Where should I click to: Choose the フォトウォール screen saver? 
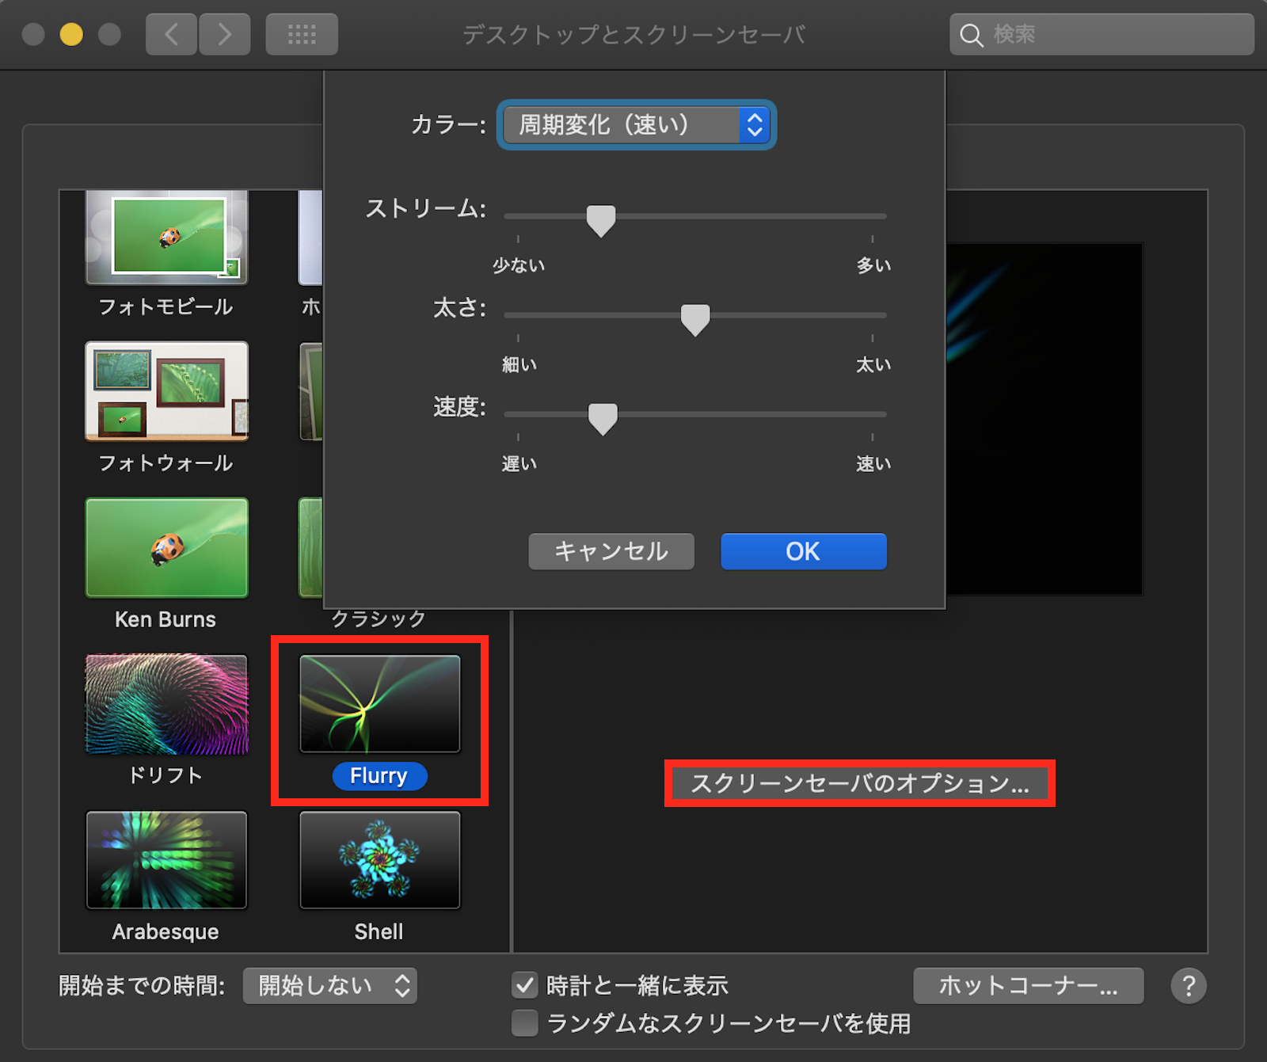tap(166, 391)
